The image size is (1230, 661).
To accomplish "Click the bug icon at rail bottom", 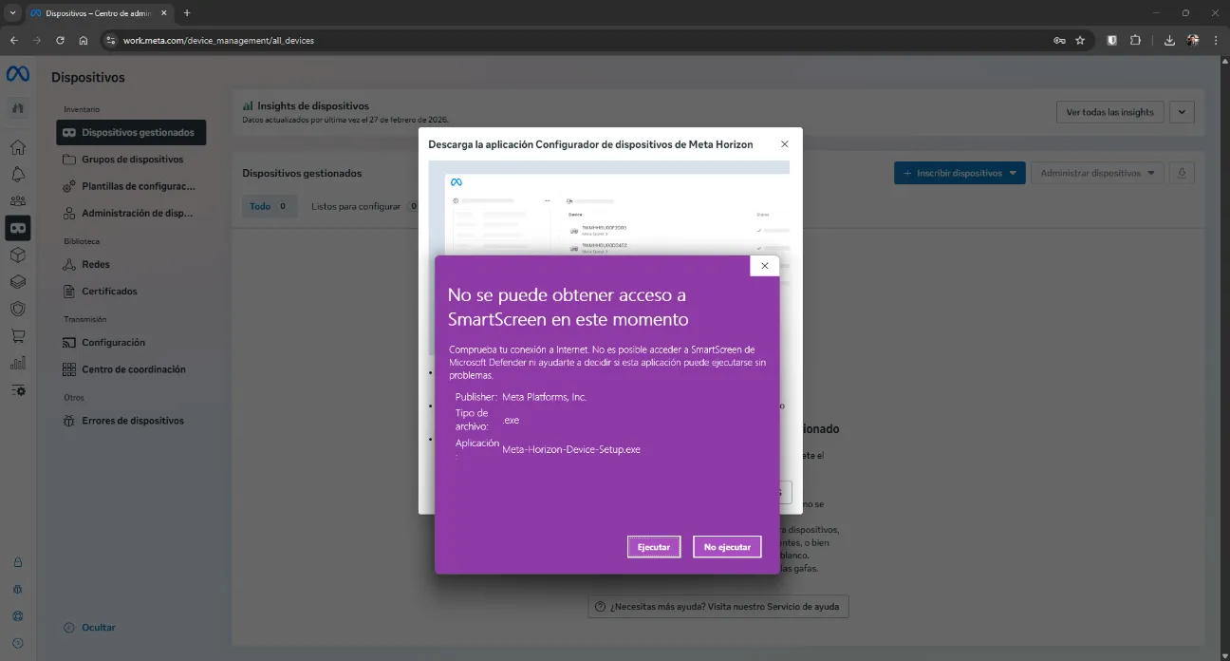I will (x=17, y=589).
